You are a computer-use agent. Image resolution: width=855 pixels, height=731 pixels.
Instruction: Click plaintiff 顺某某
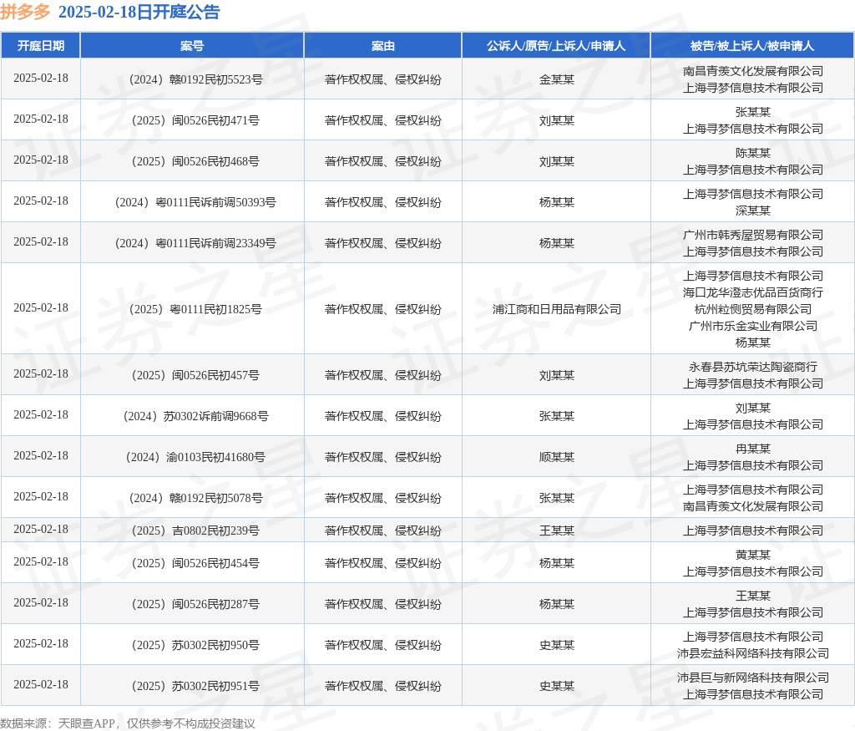point(556,457)
